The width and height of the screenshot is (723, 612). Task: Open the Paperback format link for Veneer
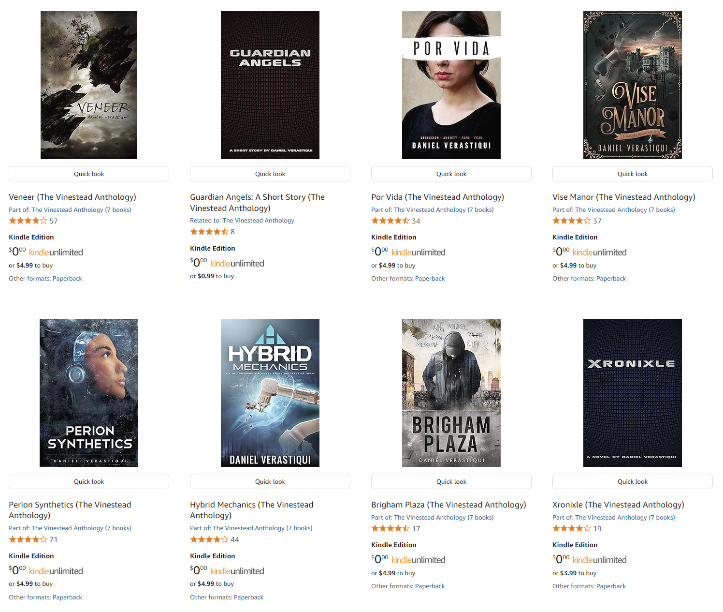(67, 279)
